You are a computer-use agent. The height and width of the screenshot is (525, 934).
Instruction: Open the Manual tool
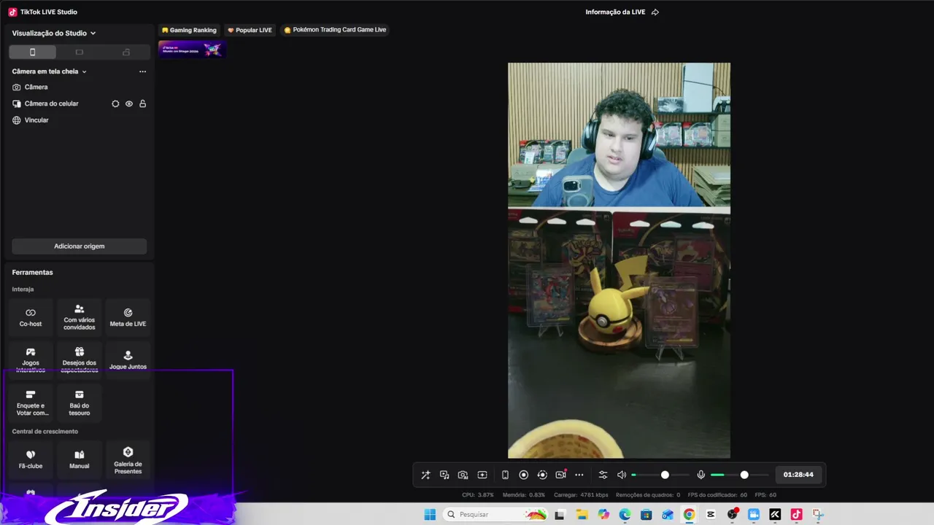[x=80, y=459]
